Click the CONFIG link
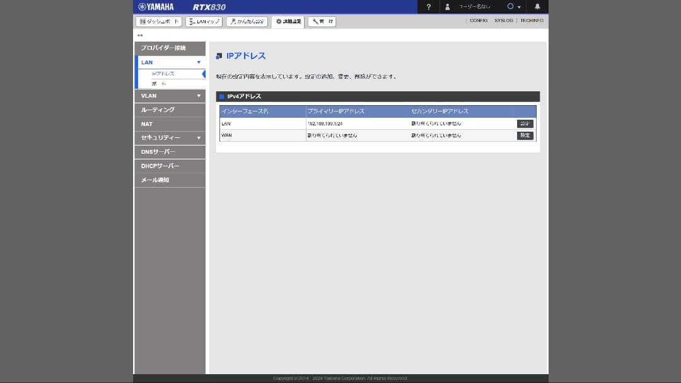The image size is (681, 383). point(479,20)
